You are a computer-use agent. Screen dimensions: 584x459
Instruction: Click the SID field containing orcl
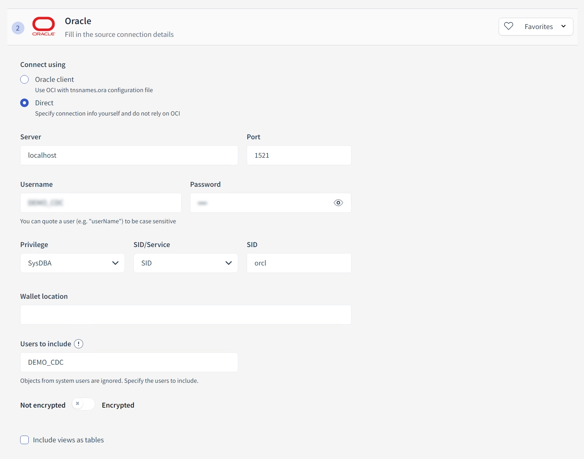[299, 263]
